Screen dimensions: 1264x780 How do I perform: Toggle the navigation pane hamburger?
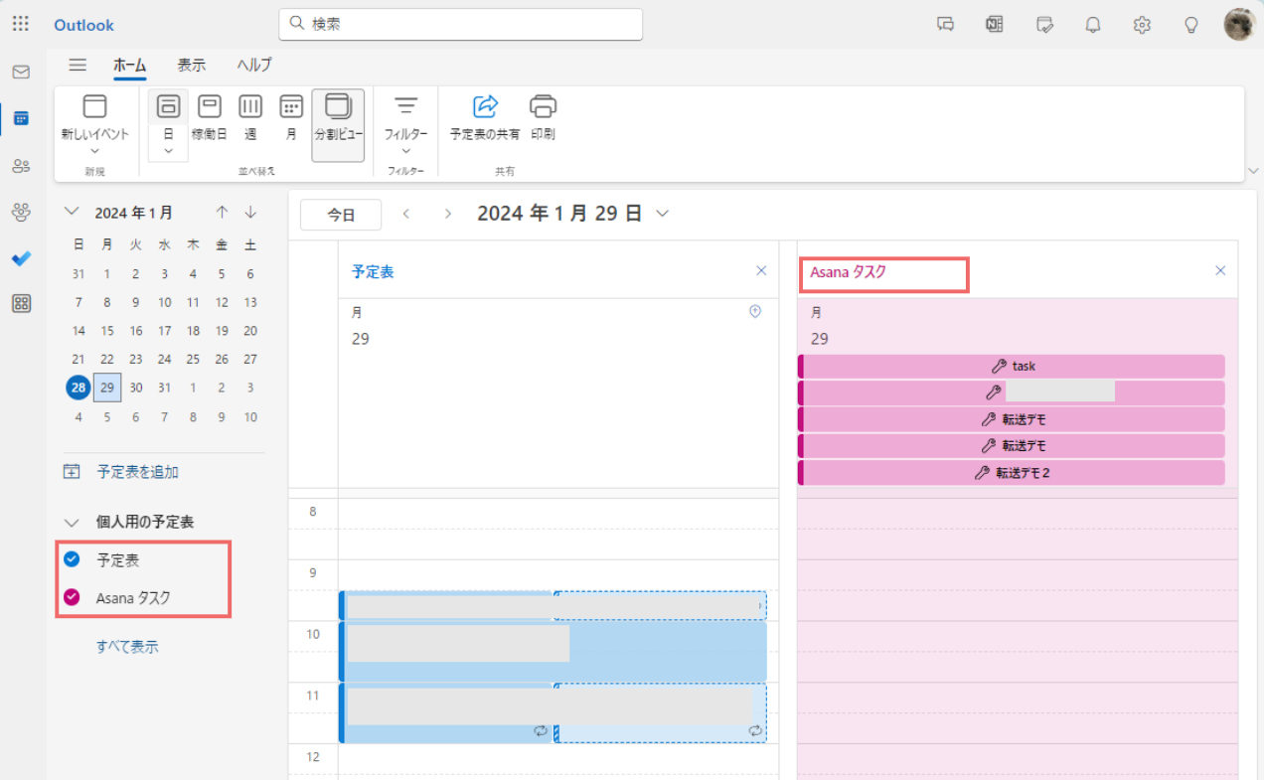point(78,65)
